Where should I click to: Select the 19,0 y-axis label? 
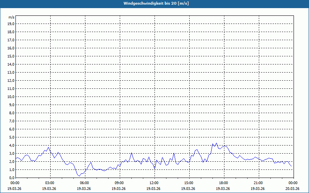coord(11,24)
